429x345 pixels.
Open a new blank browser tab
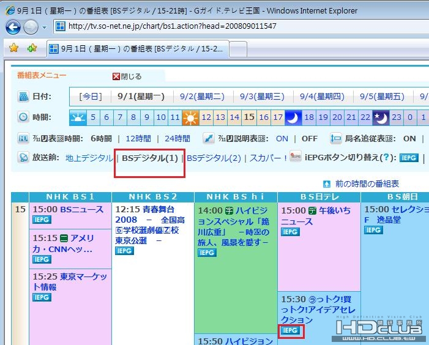[x=238, y=49]
